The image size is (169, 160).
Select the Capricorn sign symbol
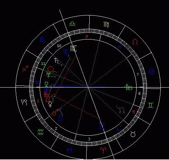[24, 102]
